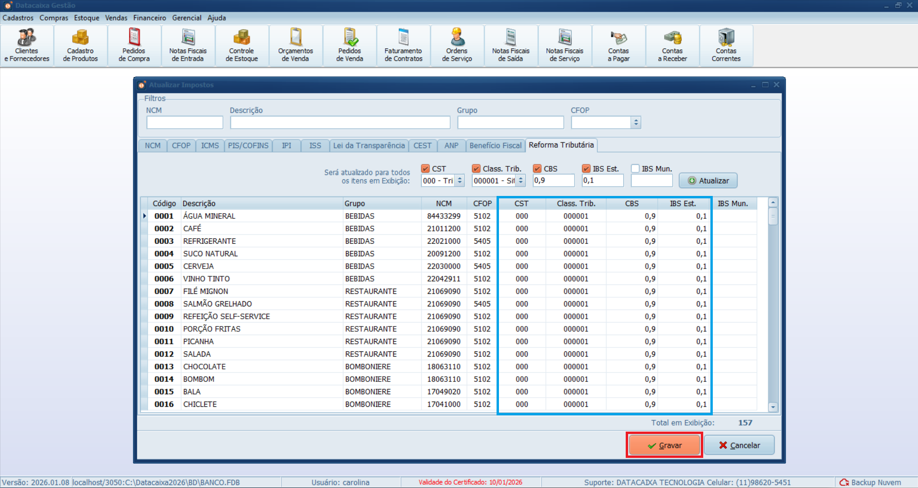The height and width of the screenshot is (488, 918).
Task: Open Ordens de Serviço icon
Action: [457, 46]
